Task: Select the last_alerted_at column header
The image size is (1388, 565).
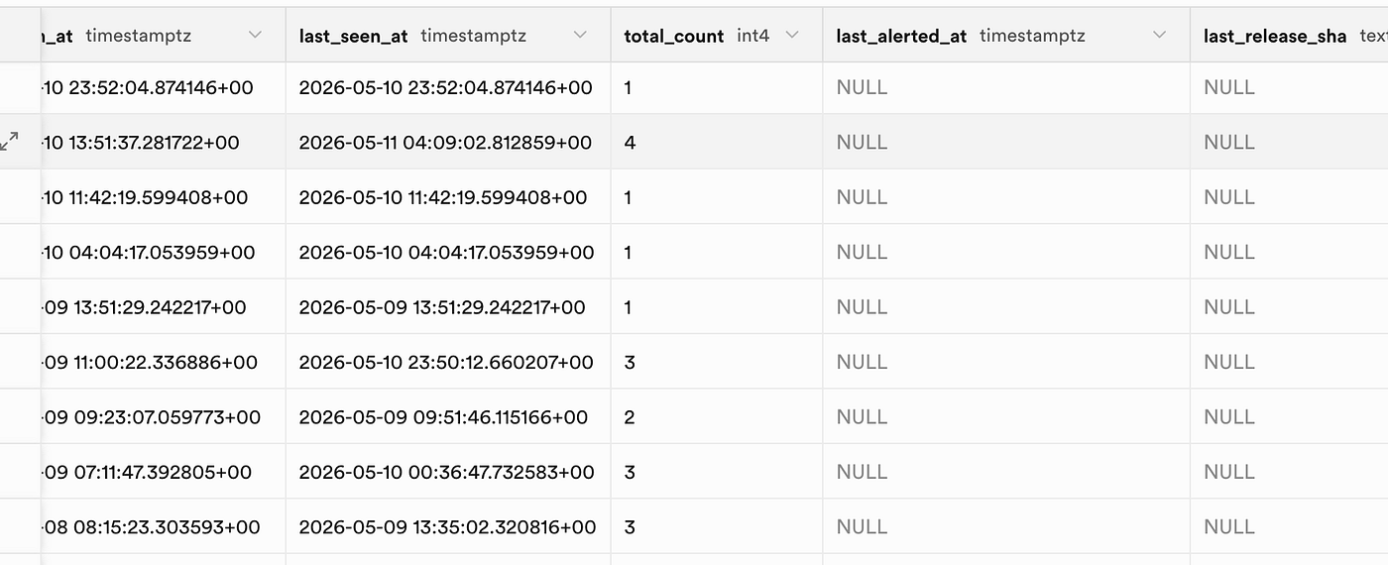Action: [x=1006, y=36]
